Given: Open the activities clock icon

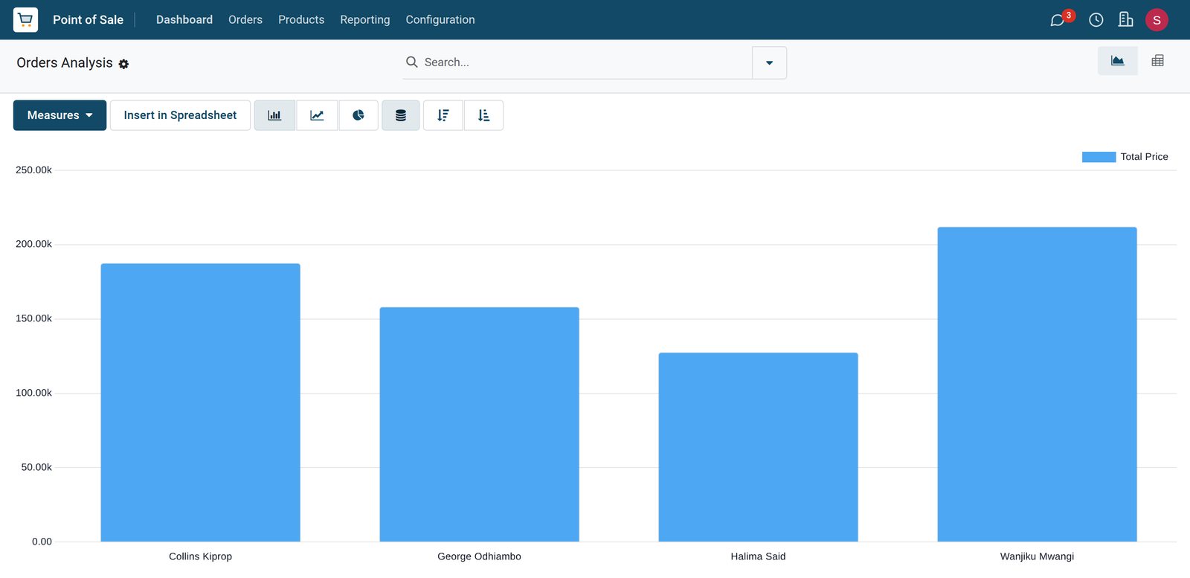Looking at the screenshot, I should pyautogui.click(x=1096, y=20).
